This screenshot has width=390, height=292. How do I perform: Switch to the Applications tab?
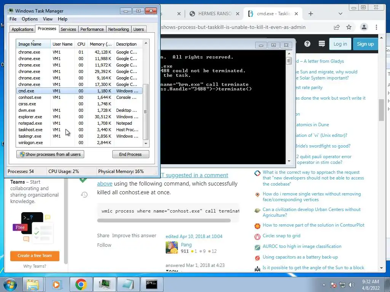(22, 29)
